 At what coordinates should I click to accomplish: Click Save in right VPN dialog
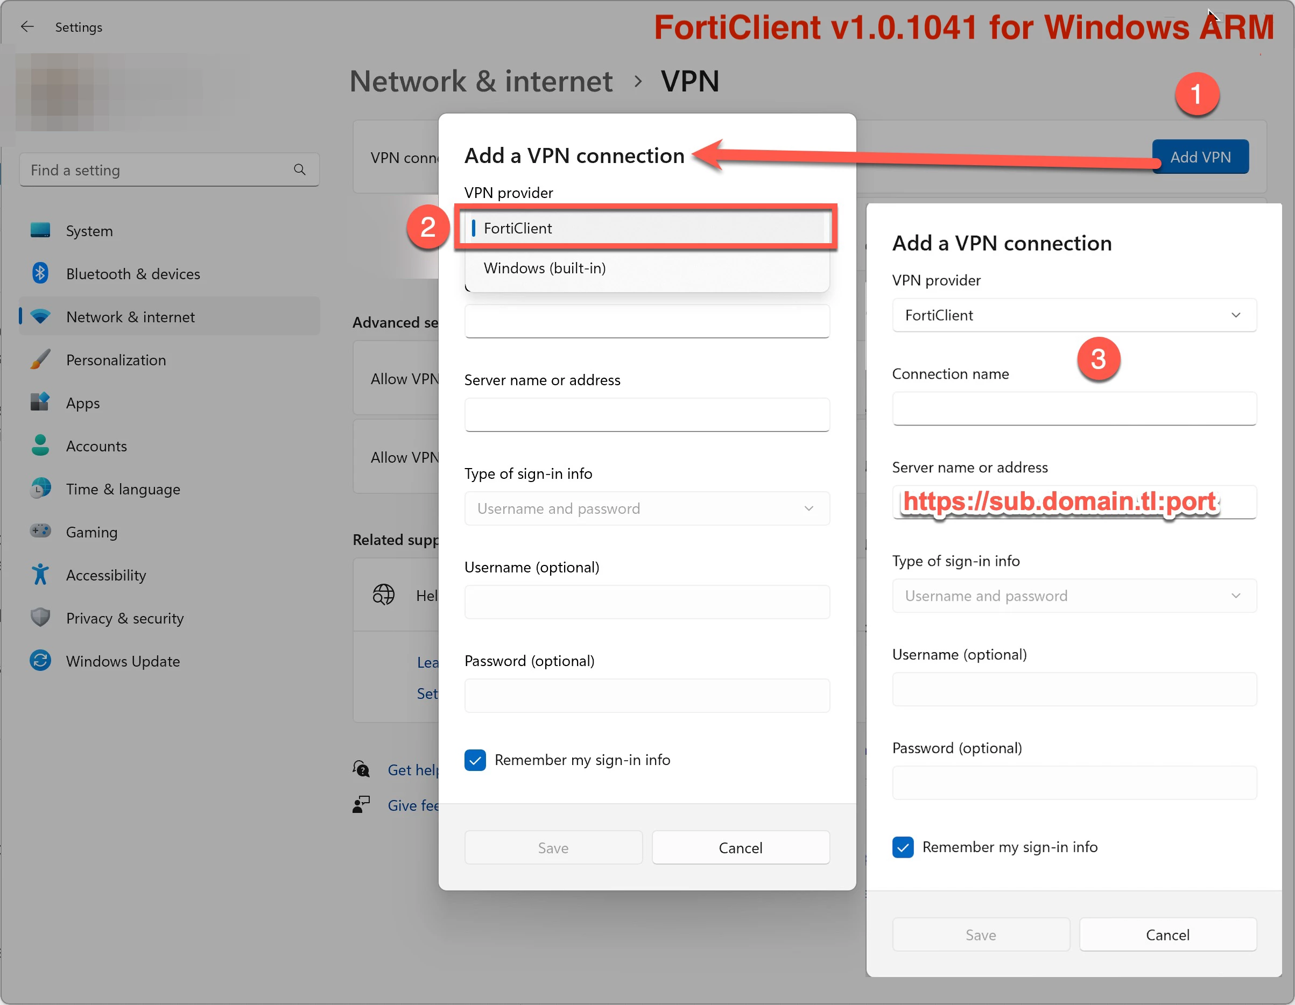981,935
